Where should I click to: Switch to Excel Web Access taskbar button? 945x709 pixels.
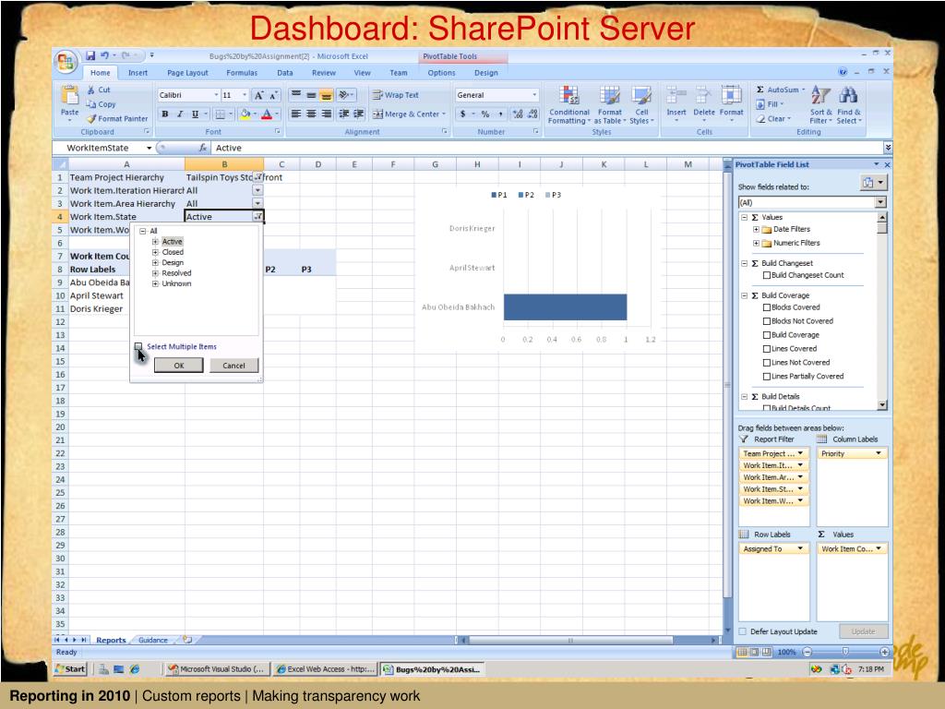325,668
